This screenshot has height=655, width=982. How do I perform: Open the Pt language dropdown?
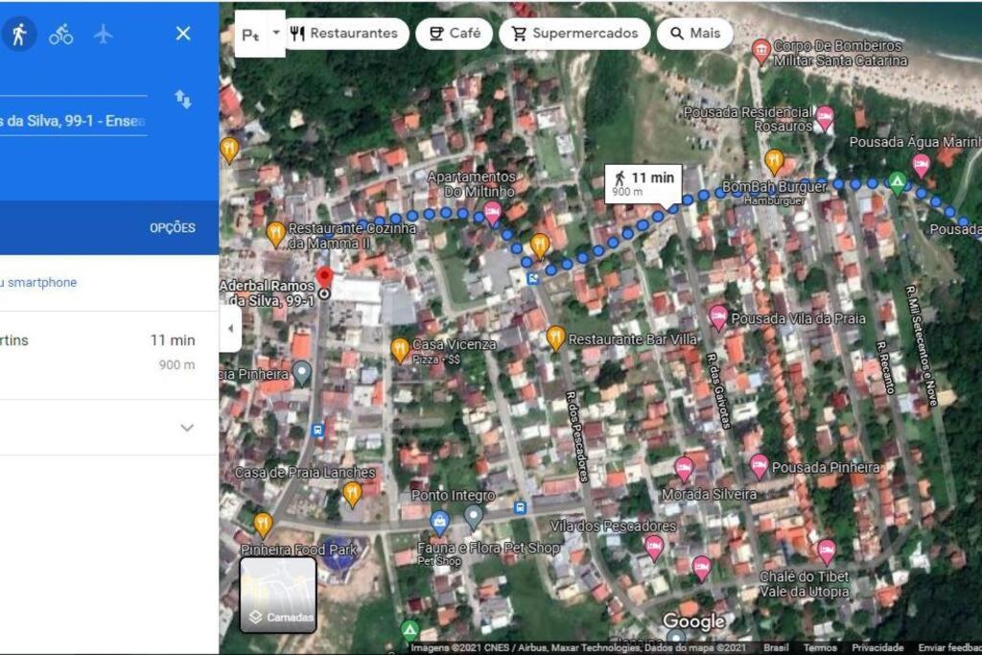260,35
